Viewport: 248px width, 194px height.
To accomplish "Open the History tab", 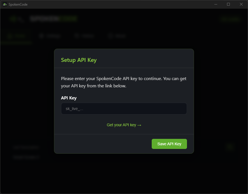I will tap(85, 36).
